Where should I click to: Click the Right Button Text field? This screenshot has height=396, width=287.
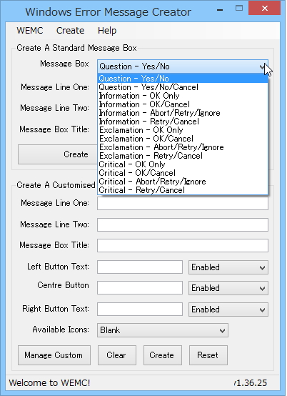click(x=140, y=310)
